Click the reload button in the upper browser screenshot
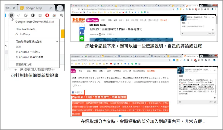Screen dimensions: 223x130 click(79, 9)
